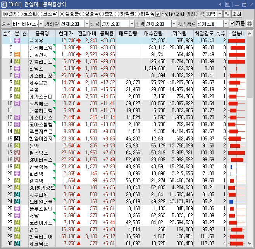Screen dimensions: 255x249
Task: Click the left arrow icon in title bar
Action: coord(220,5)
